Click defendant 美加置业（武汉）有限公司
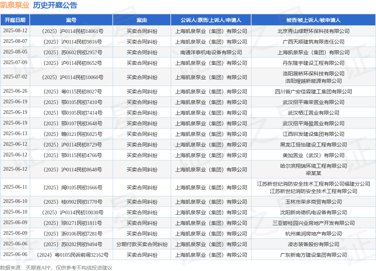The height and width of the screenshot is (271, 376). (x=314, y=155)
